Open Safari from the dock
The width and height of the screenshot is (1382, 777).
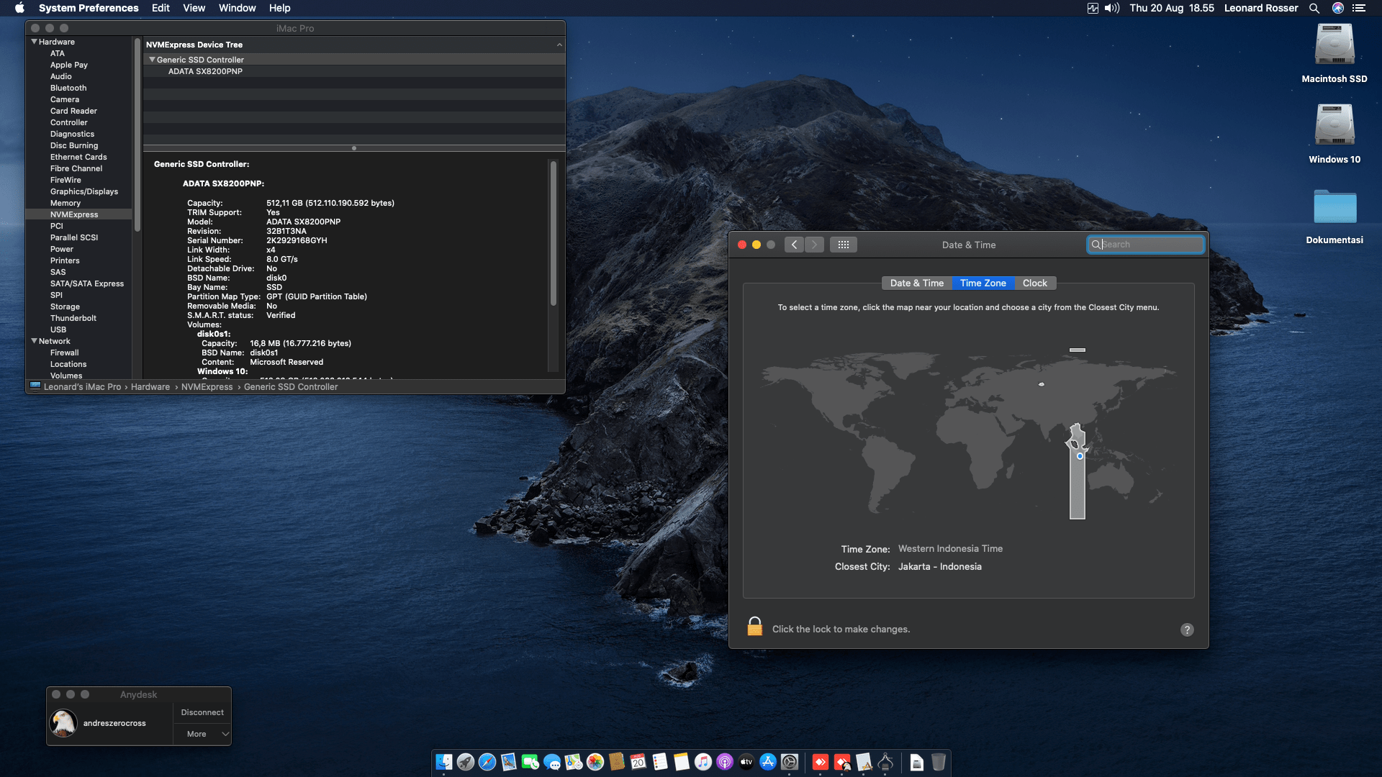coord(487,762)
